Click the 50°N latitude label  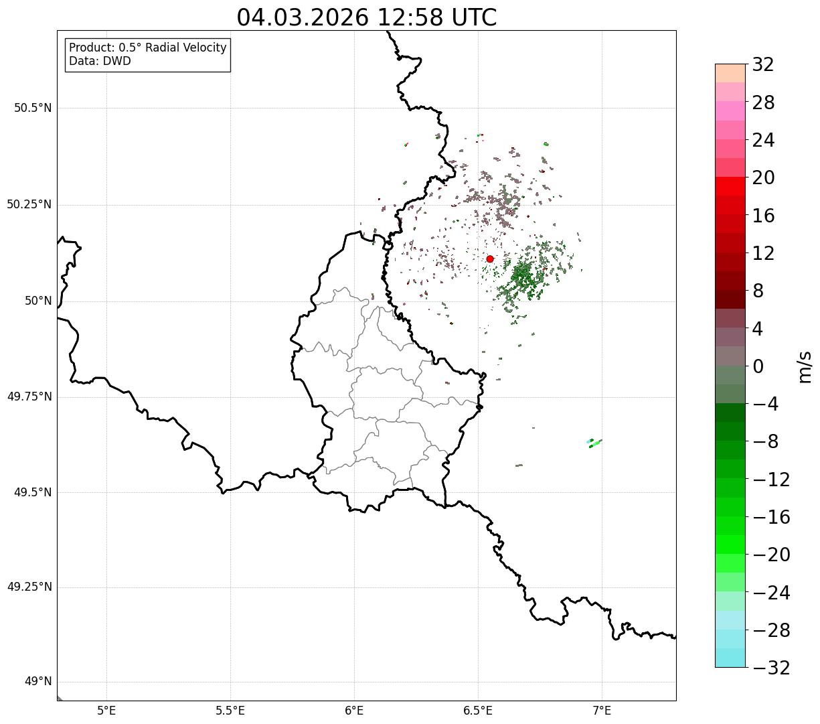pos(38,301)
